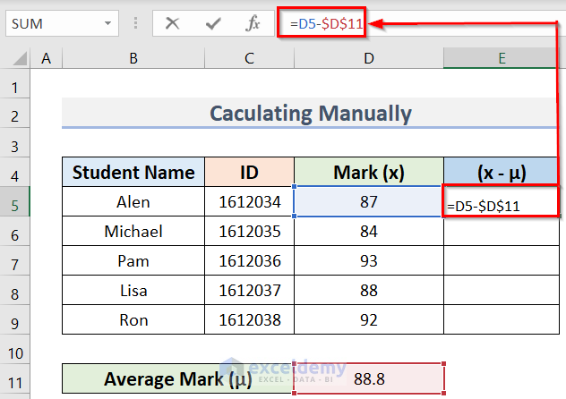
Task: Select column D header
Action: (368, 59)
